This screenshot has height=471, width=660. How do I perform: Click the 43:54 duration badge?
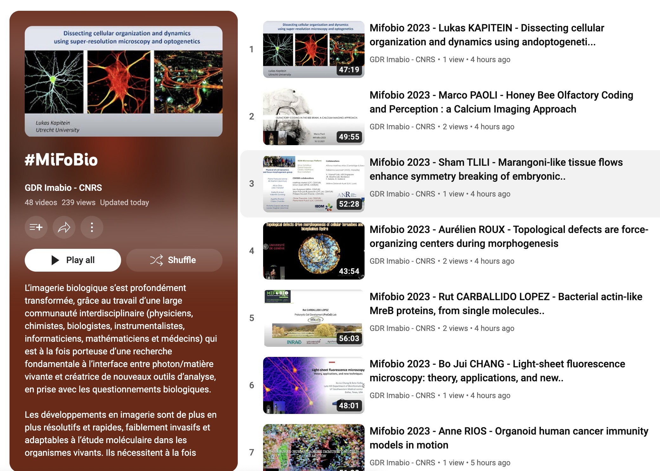(x=349, y=271)
